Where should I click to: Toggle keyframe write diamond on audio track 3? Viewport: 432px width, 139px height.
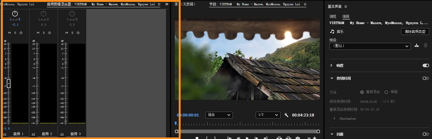[78, 33]
